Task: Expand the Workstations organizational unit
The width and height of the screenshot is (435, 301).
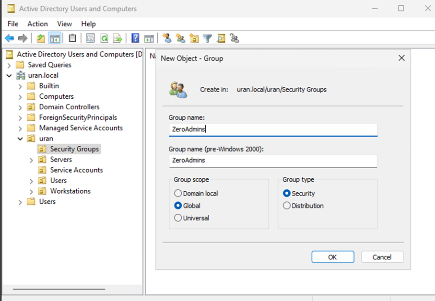Action: tap(31, 192)
